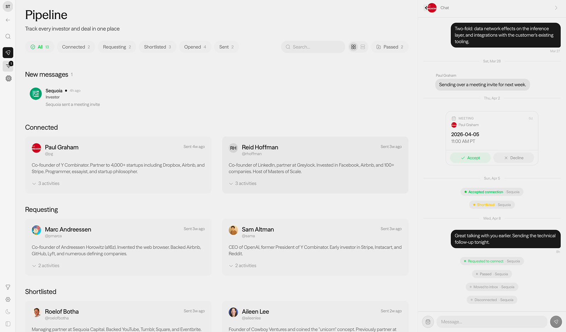Image resolution: width=566 pixels, height=332 pixels.
Task: Open Paul Graham's investor name
Action: pos(62,147)
